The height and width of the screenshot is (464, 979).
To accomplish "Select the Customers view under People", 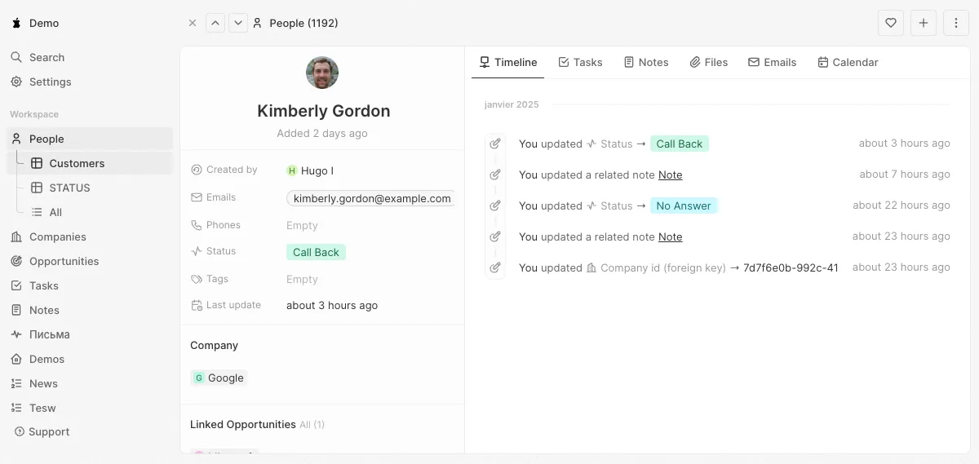I will 77,163.
